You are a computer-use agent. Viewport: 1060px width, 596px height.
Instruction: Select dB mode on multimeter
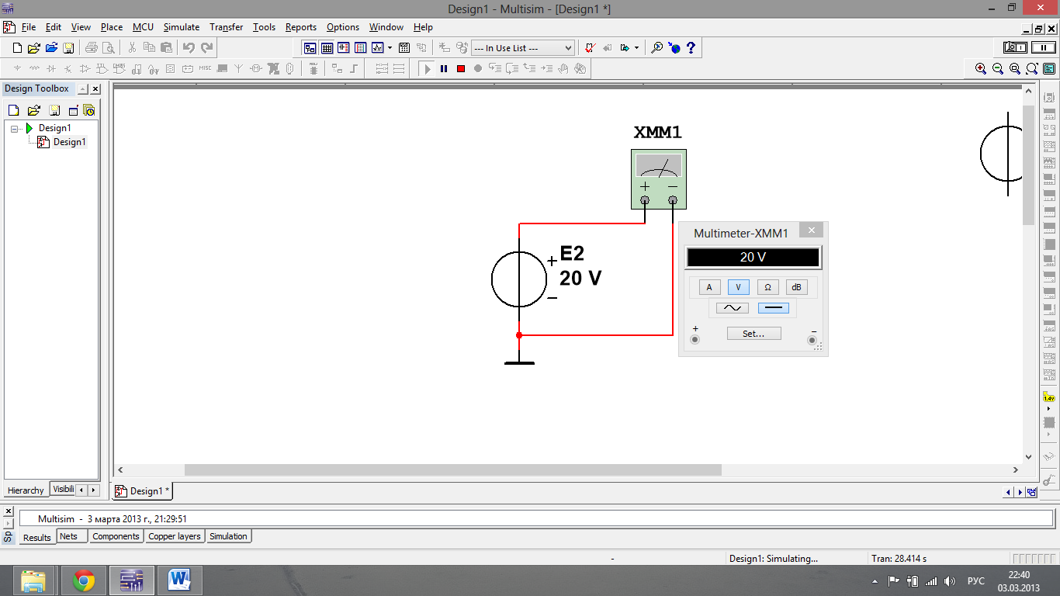(796, 287)
